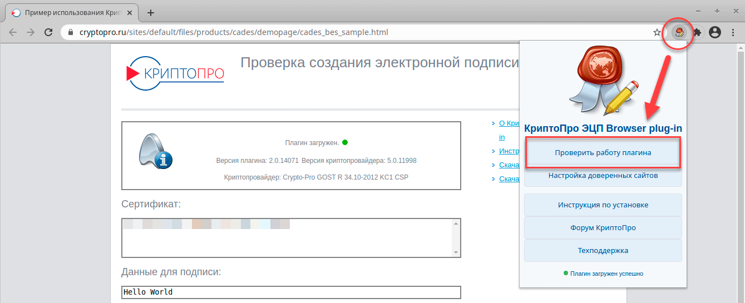This screenshot has height=303, width=745.
Task: Open the 'О Крип...' link
Action: (509, 123)
